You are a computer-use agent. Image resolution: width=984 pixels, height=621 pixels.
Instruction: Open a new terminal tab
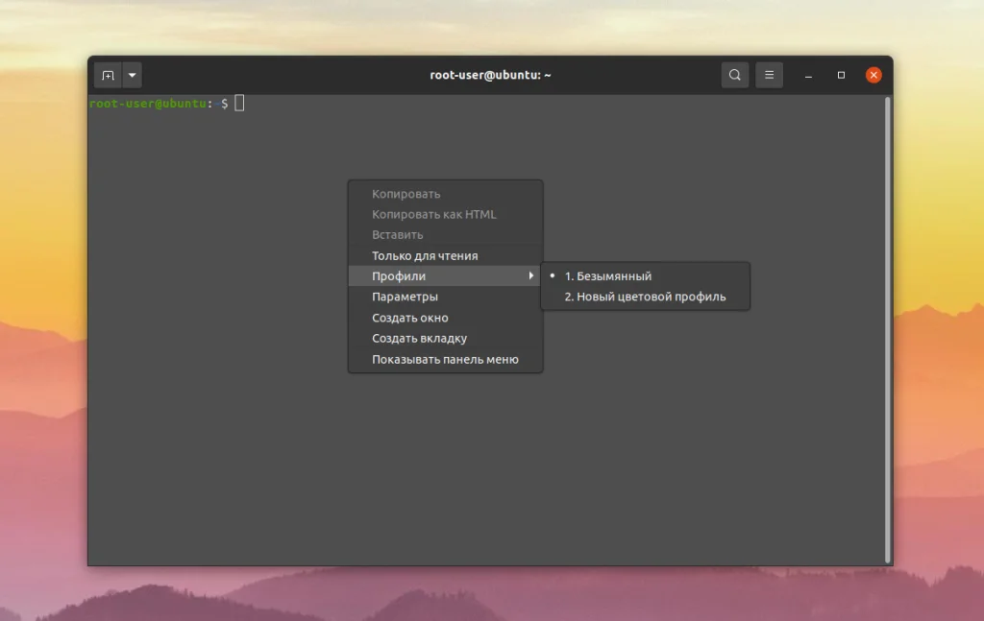pyautogui.click(x=110, y=74)
